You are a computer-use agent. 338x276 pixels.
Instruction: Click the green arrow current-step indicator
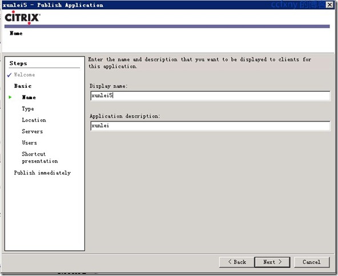click(x=10, y=98)
